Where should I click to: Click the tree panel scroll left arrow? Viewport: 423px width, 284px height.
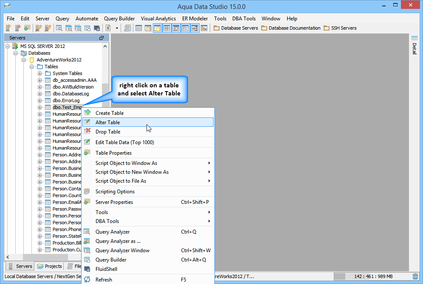click(8, 257)
